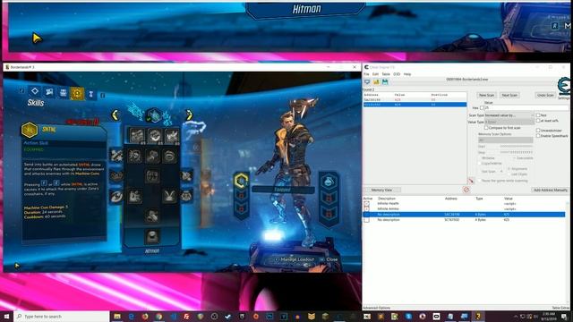573x322 pixels.
Task: Open the File menu in Cheat Engine
Action: pos(366,74)
